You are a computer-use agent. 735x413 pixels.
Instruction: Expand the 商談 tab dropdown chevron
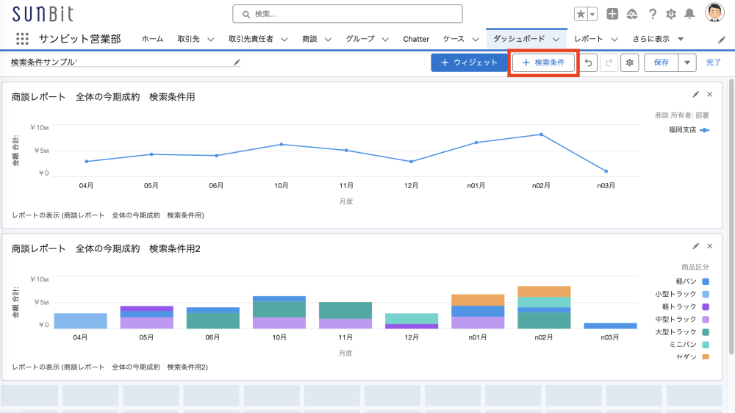(x=328, y=39)
